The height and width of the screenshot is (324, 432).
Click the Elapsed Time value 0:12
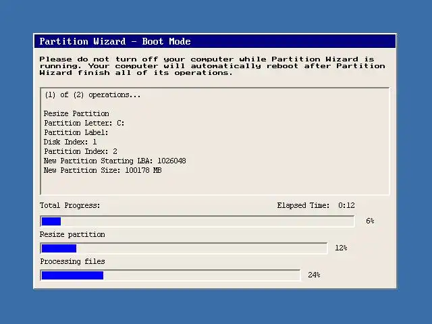[x=346, y=205]
